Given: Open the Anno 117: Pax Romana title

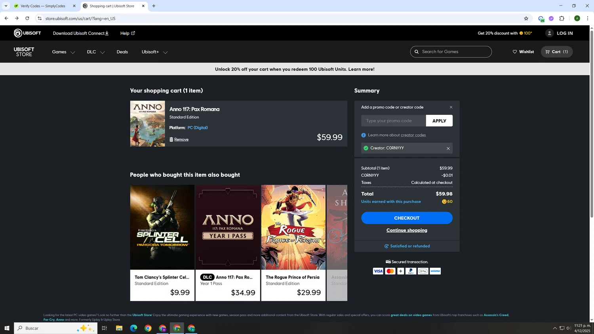Looking at the screenshot, I should coord(194,109).
